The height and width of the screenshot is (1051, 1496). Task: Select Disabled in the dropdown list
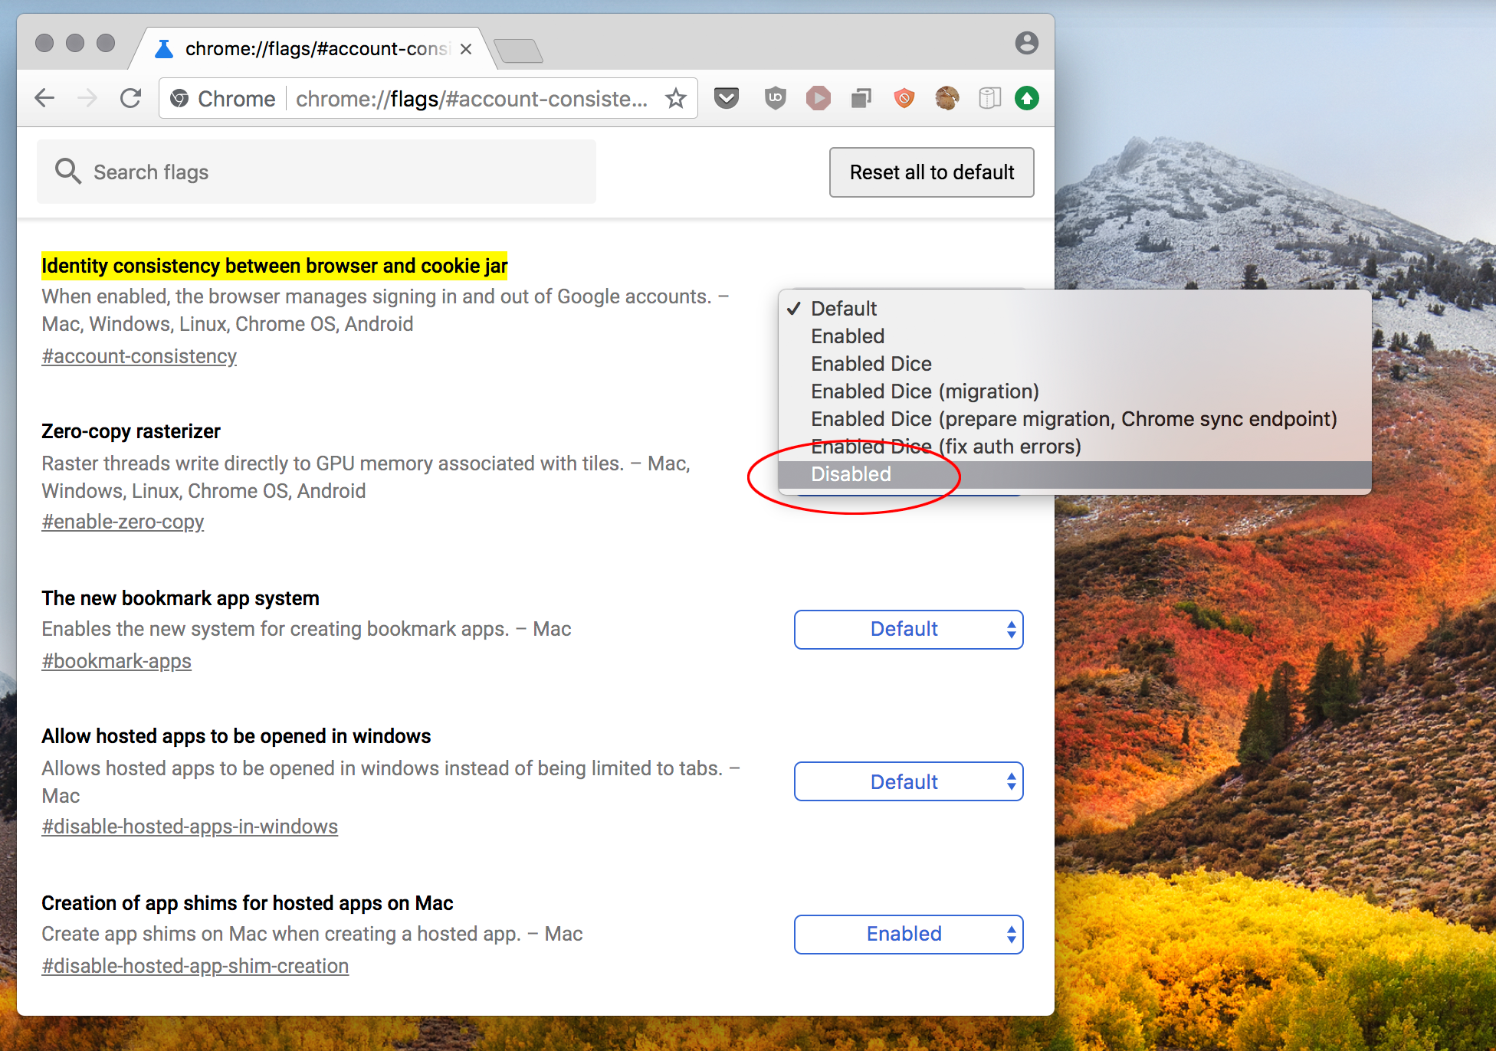tap(1074, 474)
